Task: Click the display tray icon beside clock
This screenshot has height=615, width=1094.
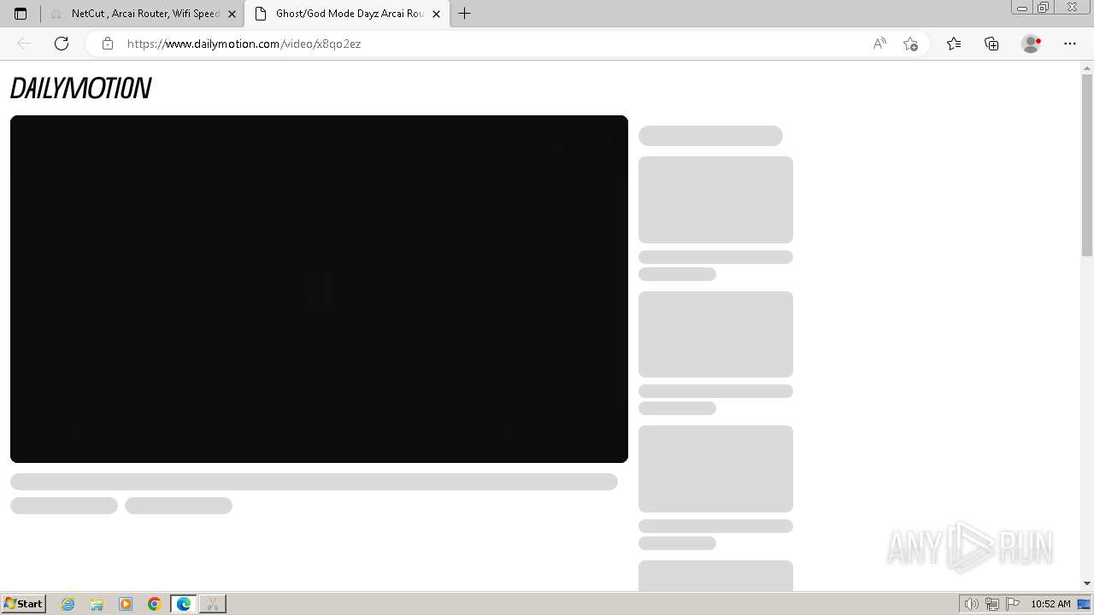Action: click(1084, 604)
